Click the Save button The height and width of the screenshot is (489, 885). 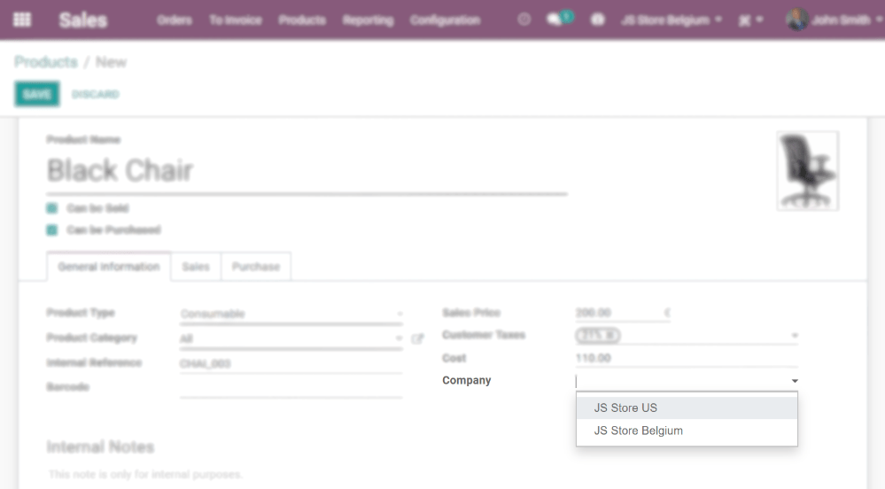tap(37, 94)
